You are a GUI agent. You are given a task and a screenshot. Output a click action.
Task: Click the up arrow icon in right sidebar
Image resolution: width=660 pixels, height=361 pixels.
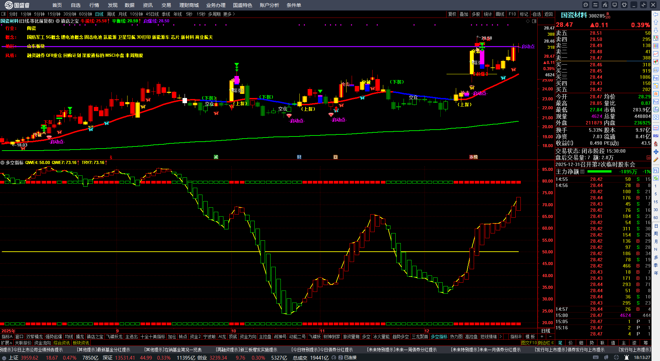656,22
